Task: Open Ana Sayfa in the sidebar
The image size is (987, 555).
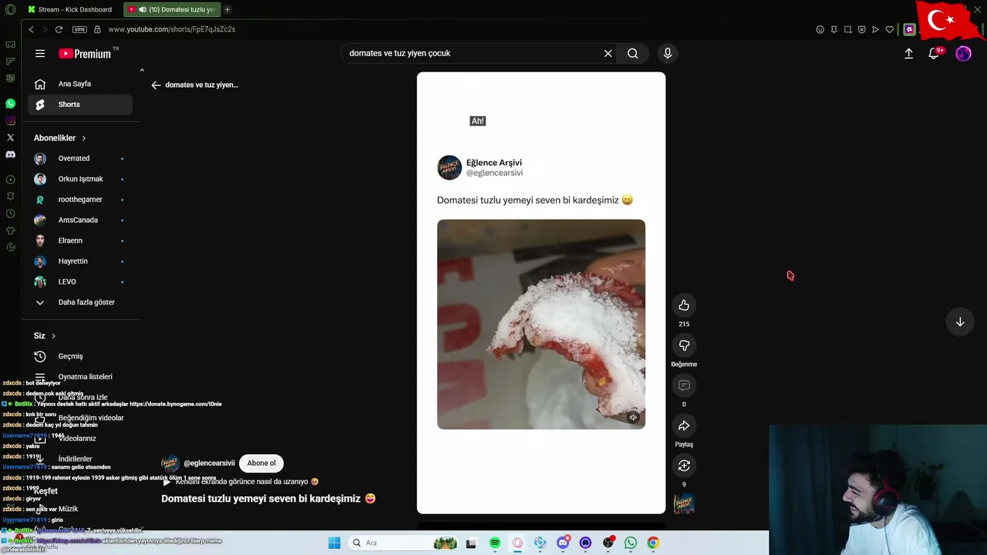Action: [79, 84]
